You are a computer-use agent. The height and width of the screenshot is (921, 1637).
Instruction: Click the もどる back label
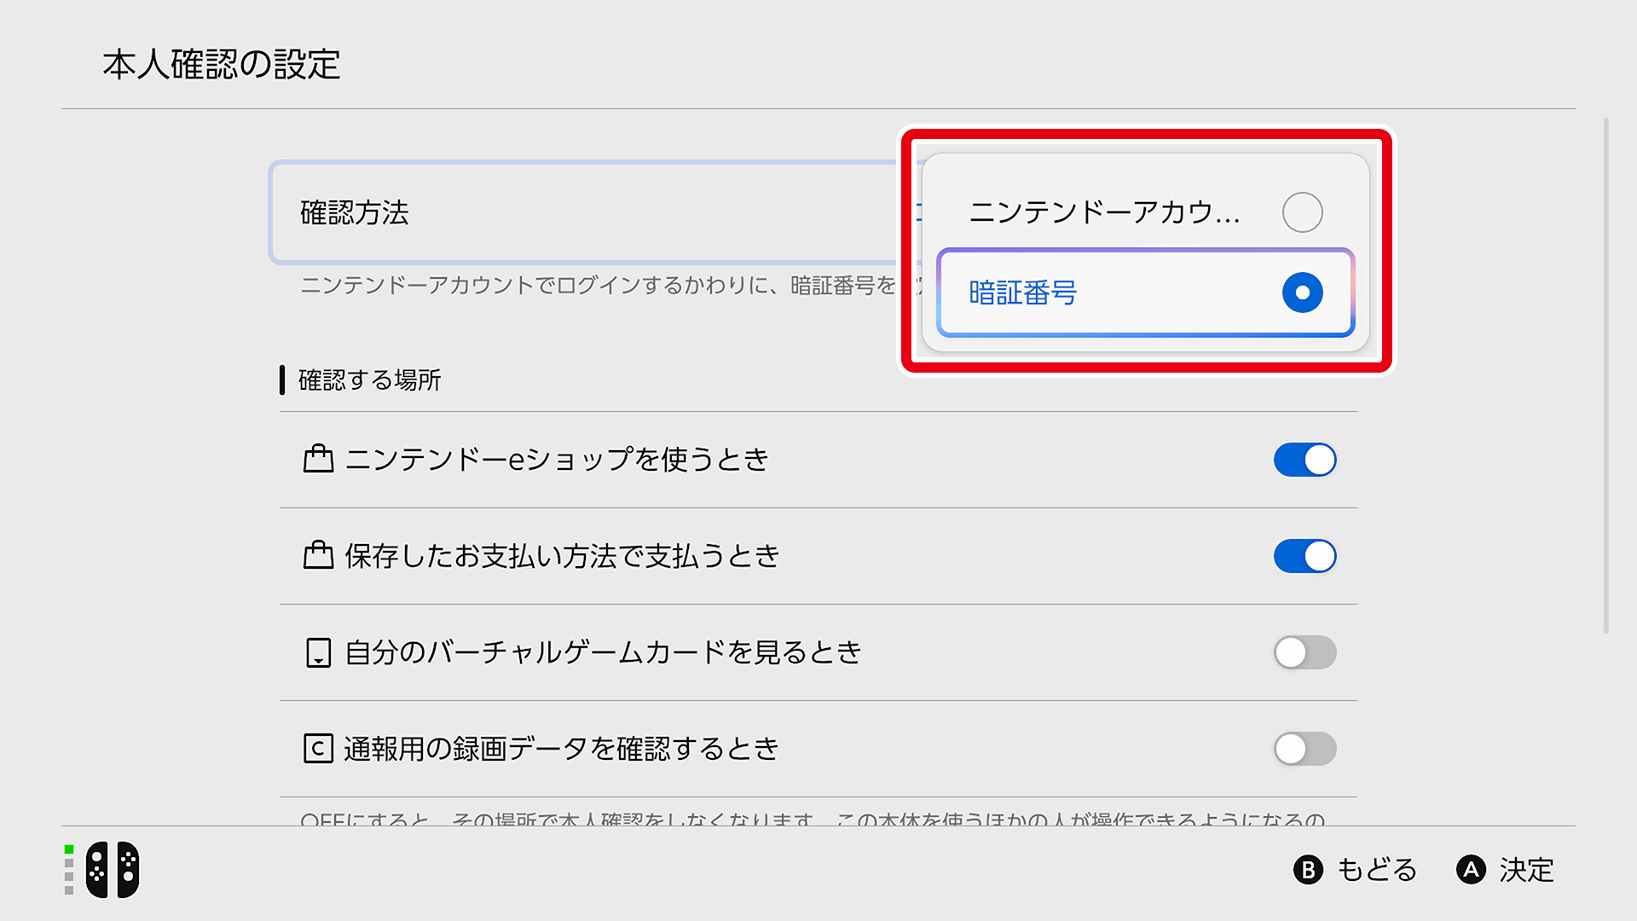coord(1376,870)
